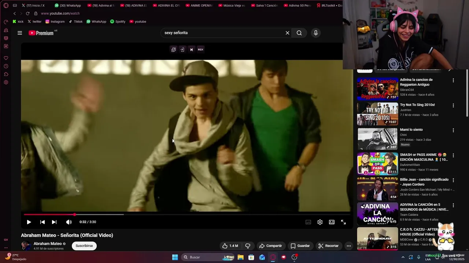
Task: Click the Opera GX logo menu
Action: click(6, 5)
